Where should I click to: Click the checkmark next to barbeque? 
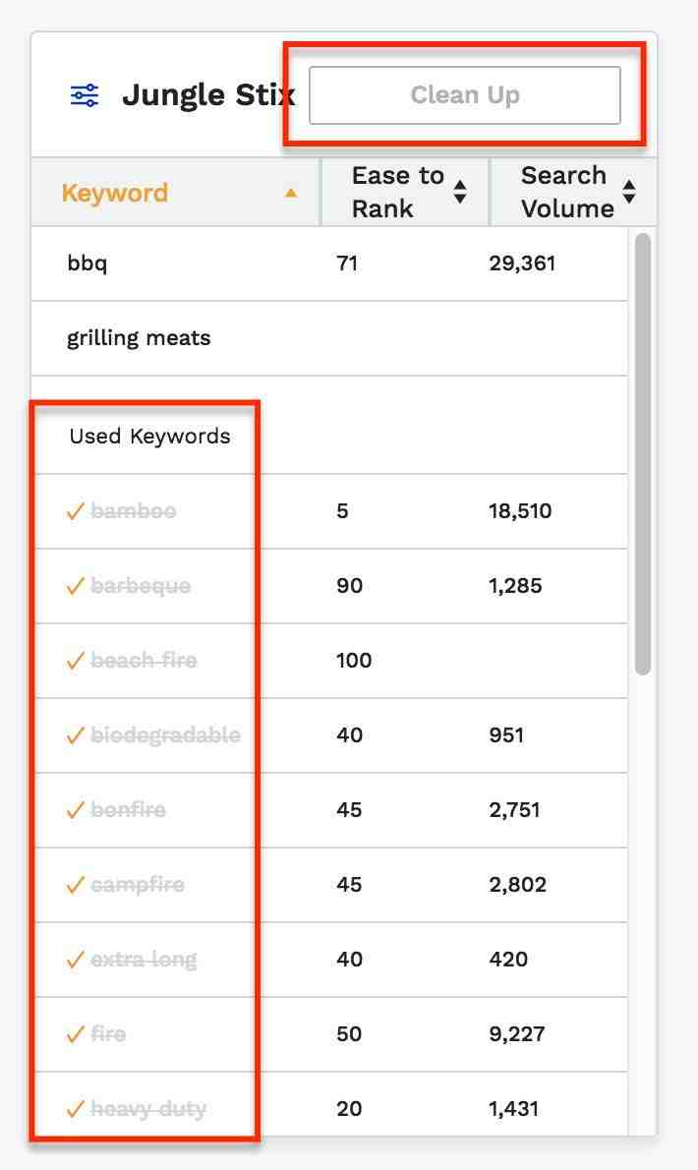(75, 586)
